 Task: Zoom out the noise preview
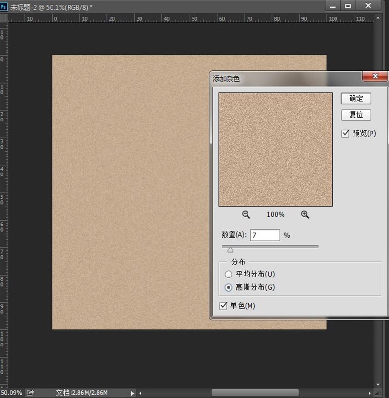246,215
